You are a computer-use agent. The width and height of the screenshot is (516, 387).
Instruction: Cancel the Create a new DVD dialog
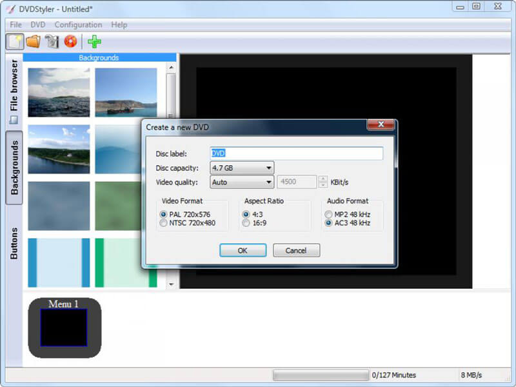click(296, 250)
